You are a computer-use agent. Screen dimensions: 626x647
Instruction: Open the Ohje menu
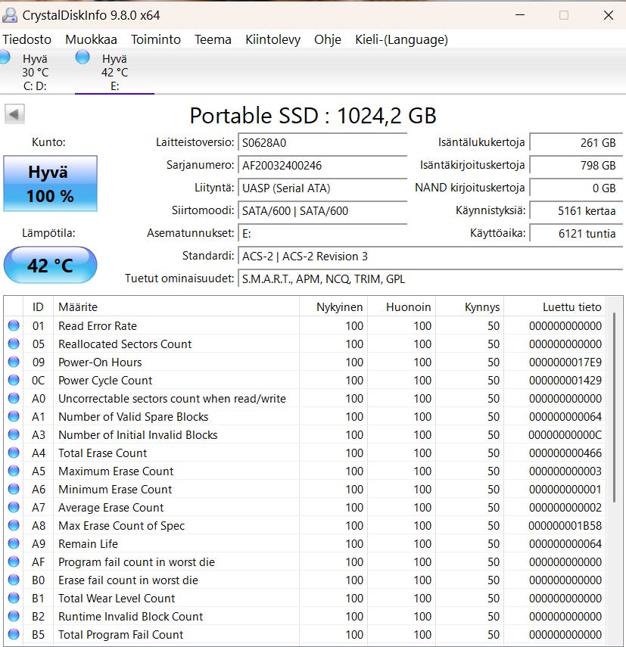coord(328,39)
